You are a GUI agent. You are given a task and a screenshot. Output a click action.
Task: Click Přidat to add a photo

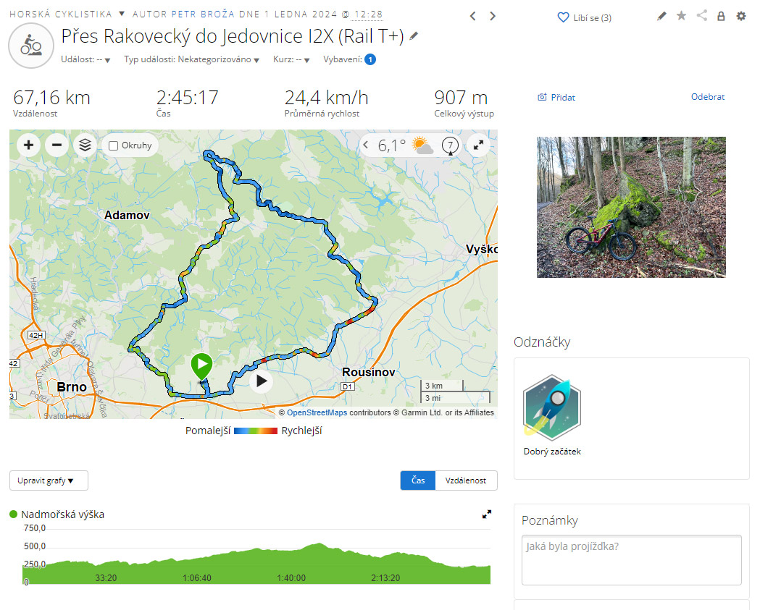click(x=556, y=97)
